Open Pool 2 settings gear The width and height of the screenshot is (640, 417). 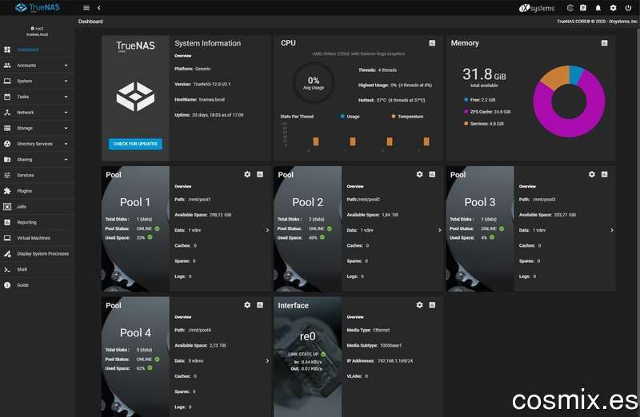pos(419,174)
